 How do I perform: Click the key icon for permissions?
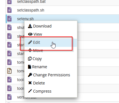click(30, 75)
